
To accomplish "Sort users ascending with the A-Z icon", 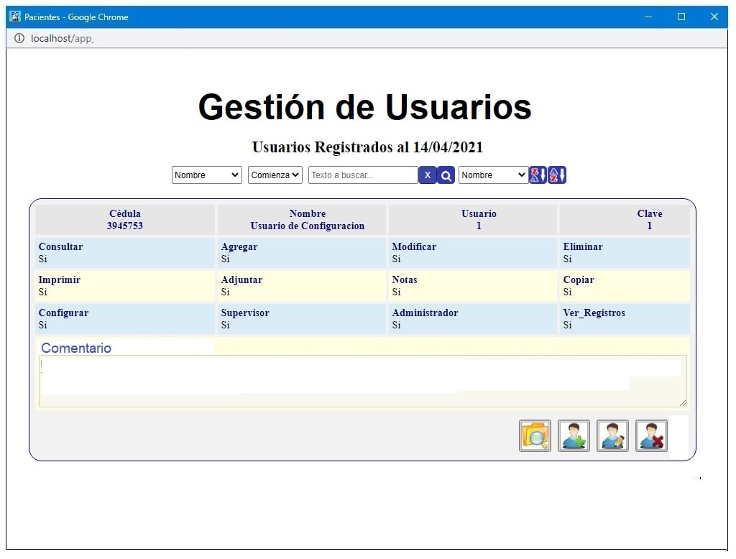I will click(x=557, y=175).
